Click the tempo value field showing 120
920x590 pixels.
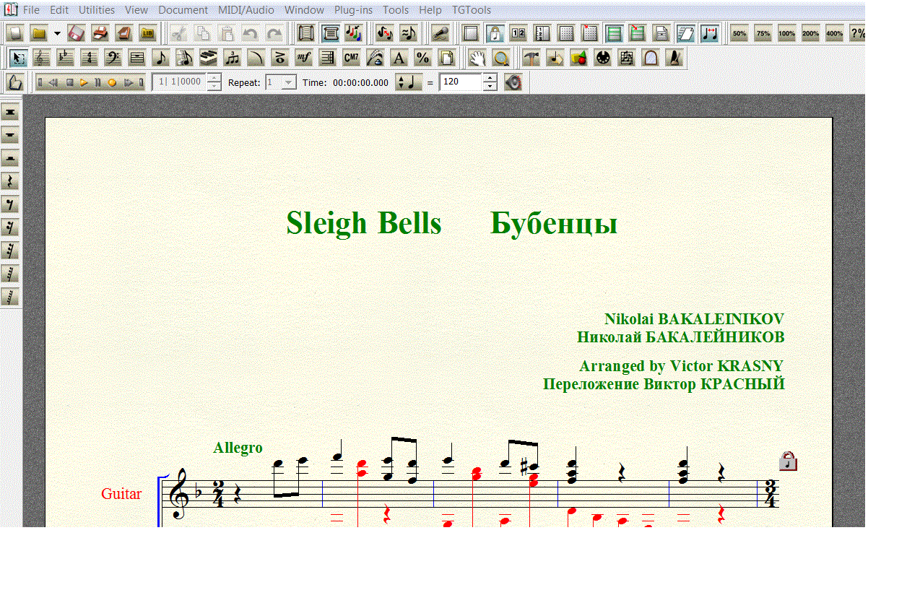pos(460,82)
